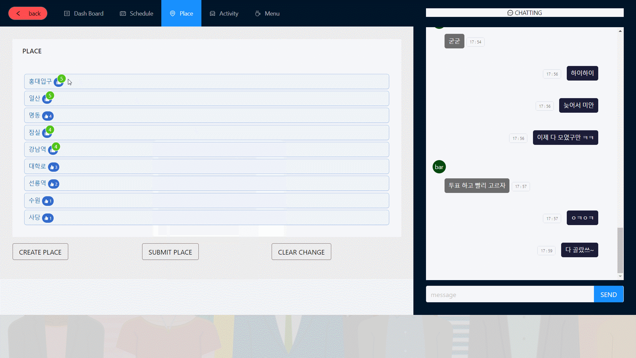636x358 pixels.
Task: Focus the message input field
Action: tap(509, 294)
